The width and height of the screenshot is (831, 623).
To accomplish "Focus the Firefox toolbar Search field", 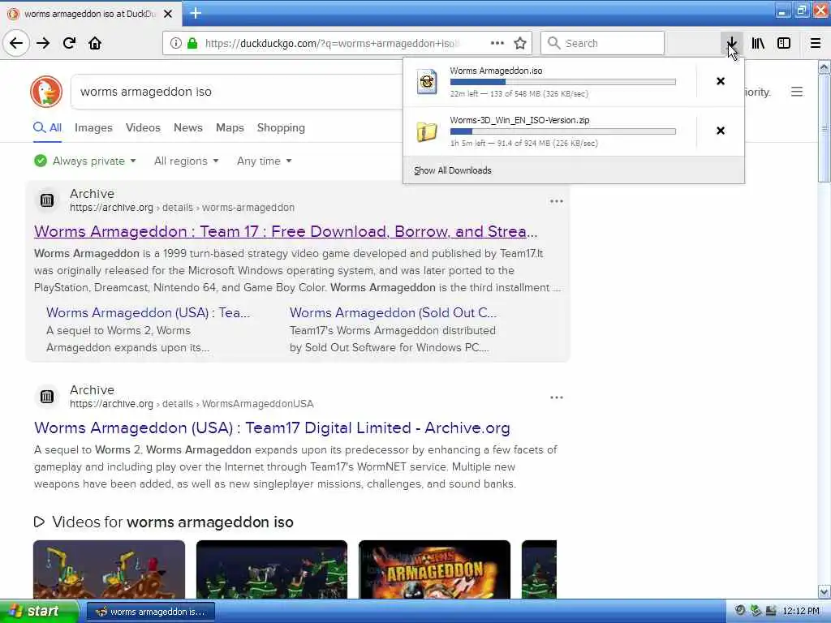I will (603, 43).
